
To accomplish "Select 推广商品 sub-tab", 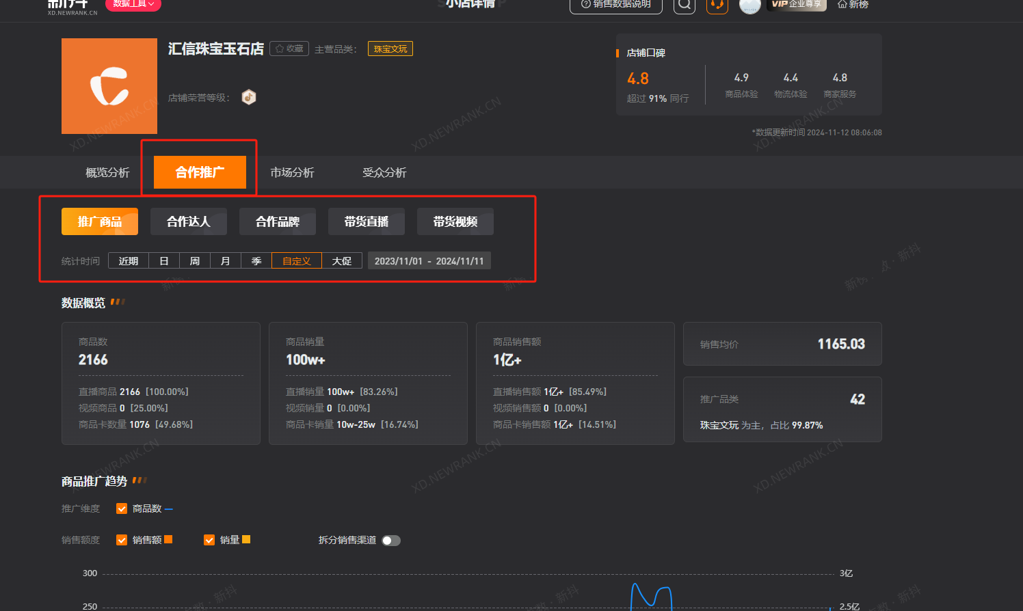I will (x=100, y=221).
